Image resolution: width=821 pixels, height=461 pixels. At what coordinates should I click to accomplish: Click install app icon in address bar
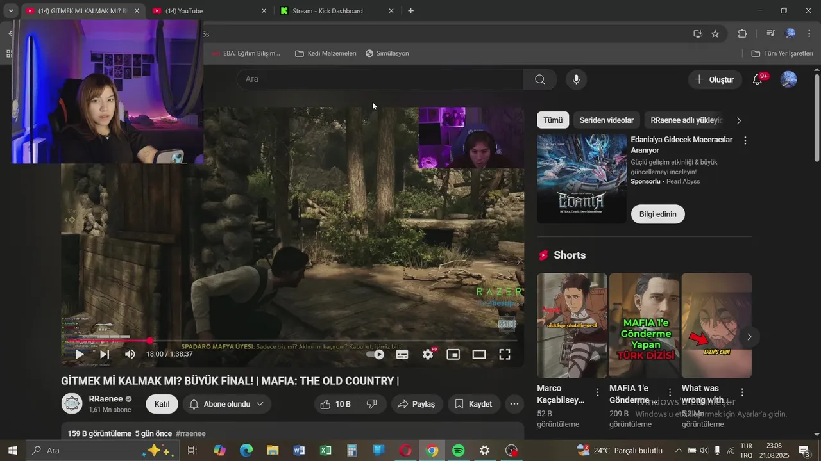698,34
